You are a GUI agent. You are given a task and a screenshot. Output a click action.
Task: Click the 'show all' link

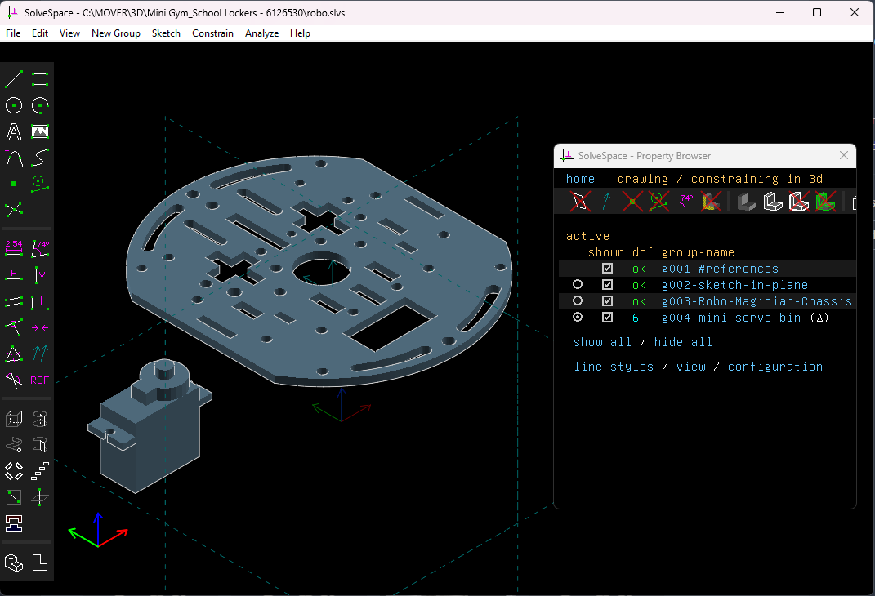click(602, 342)
